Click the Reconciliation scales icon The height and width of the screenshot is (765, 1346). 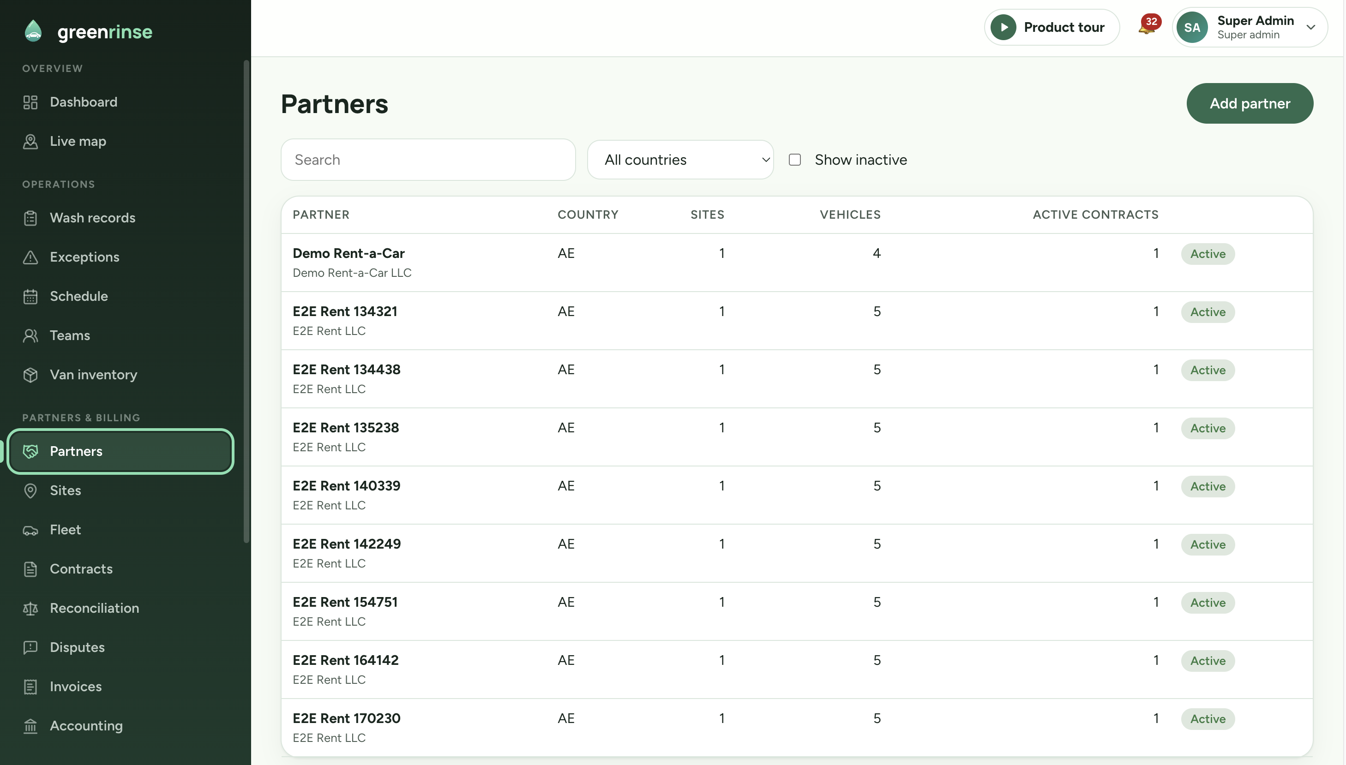point(30,608)
